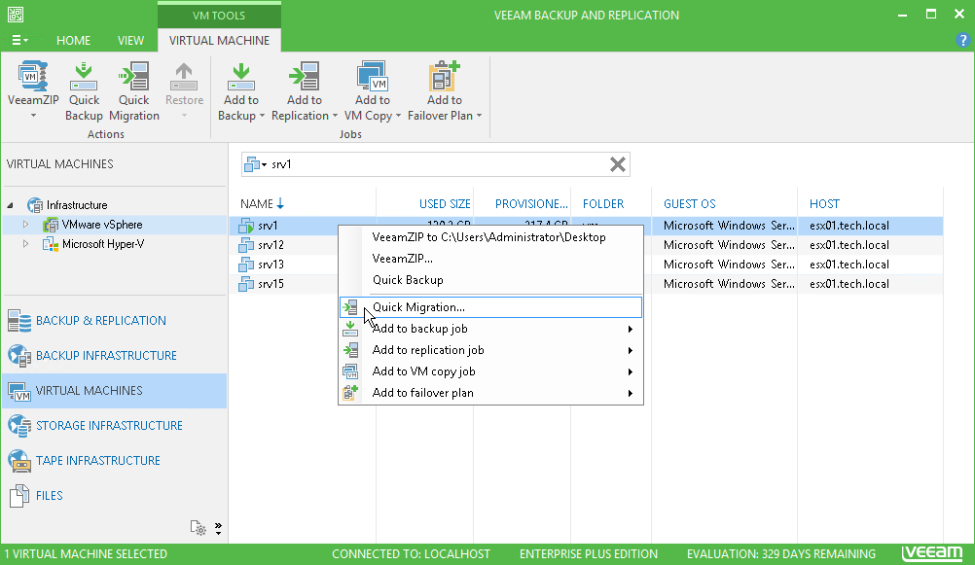The image size is (975, 565).
Task: Sort by the USED SIZE column header
Action: point(445,204)
